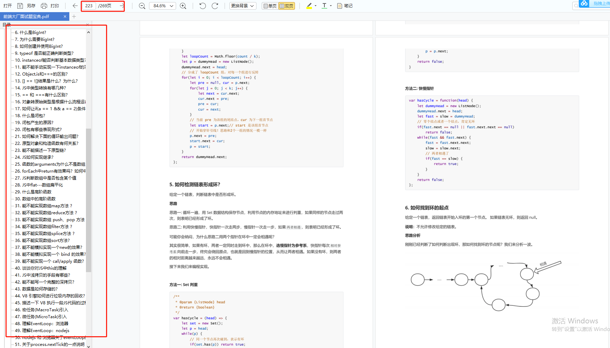Open outline item 36. 能不能实现数组sort方法?
Screen dimensions: 610x348
(42, 240)
